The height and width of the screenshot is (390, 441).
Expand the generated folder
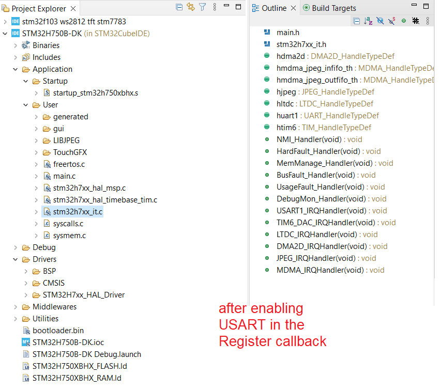36,117
